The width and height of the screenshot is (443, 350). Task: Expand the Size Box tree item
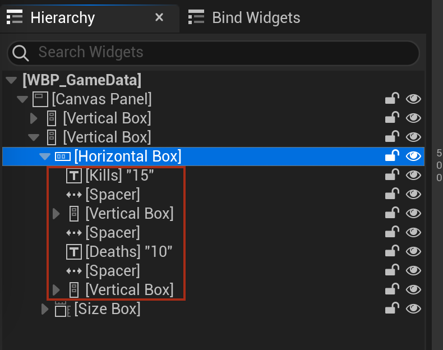45,309
